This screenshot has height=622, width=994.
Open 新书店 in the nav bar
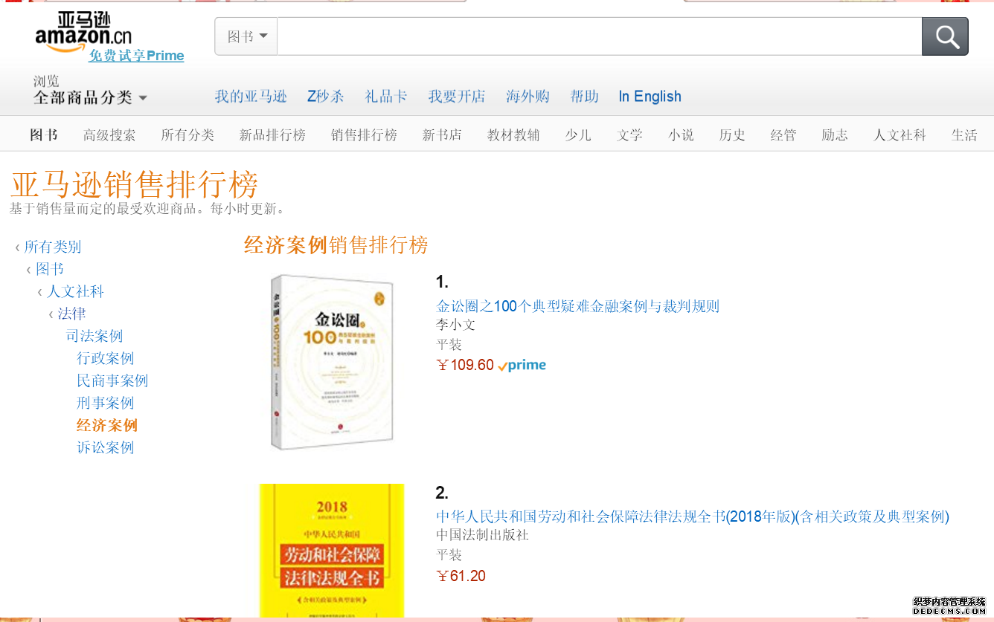pyautogui.click(x=442, y=135)
